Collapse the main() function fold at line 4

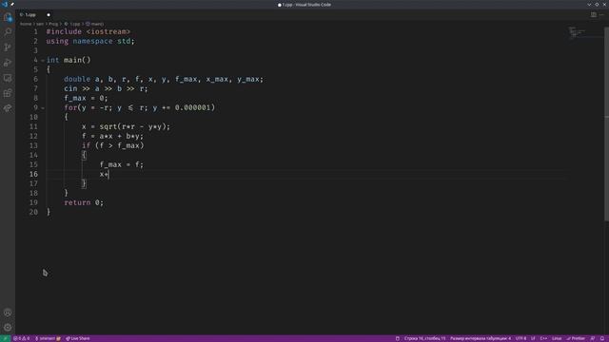tap(43, 61)
